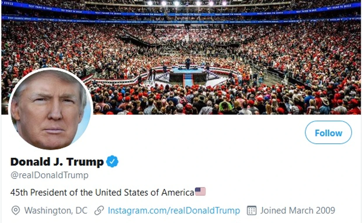Click the Follow button
The height and width of the screenshot is (223, 362).
[x=328, y=133]
